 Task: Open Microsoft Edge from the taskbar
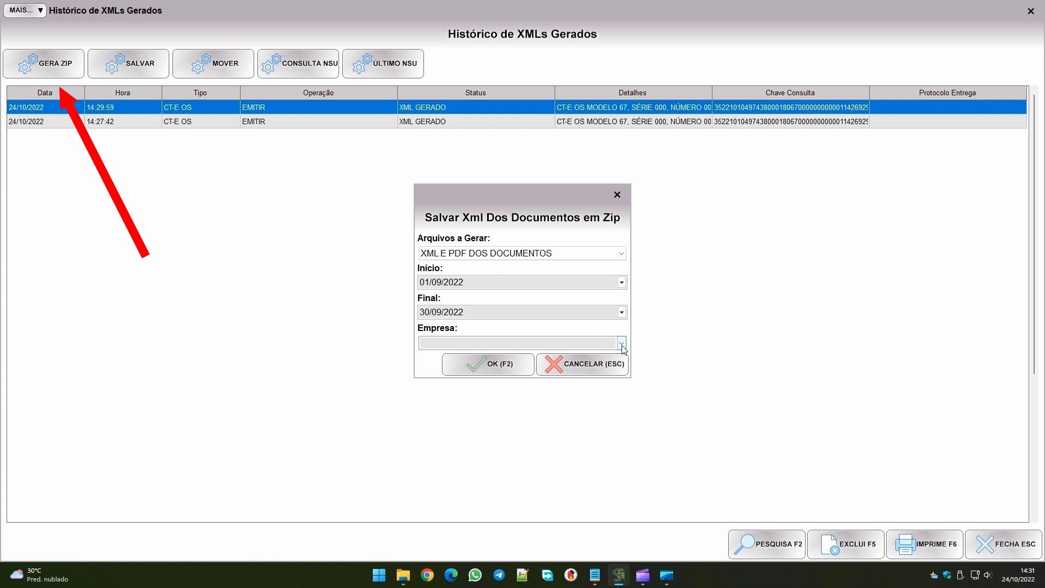pos(451,575)
